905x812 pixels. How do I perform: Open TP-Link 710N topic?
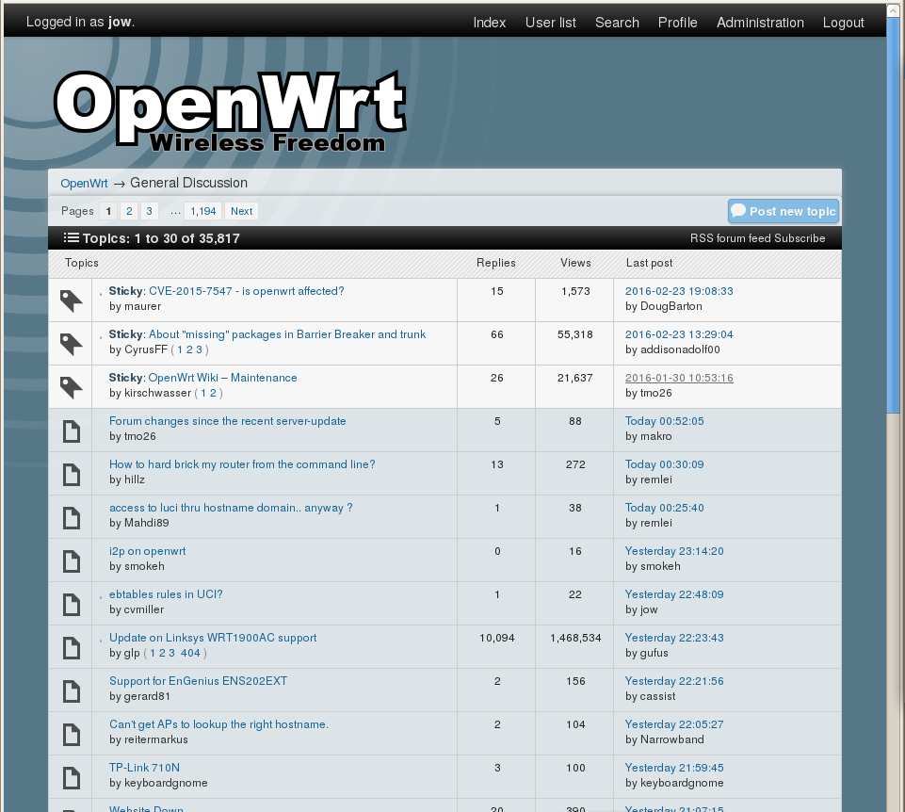click(x=144, y=768)
